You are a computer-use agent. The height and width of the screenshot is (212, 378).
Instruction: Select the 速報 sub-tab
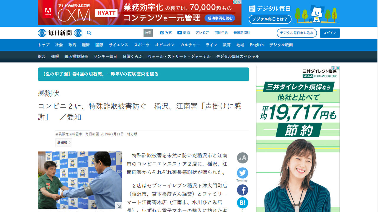pyautogui.click(x=55, y=56)
